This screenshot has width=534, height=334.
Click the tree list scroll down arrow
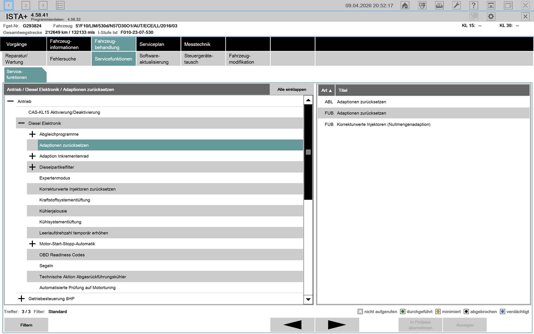[308, 299]
